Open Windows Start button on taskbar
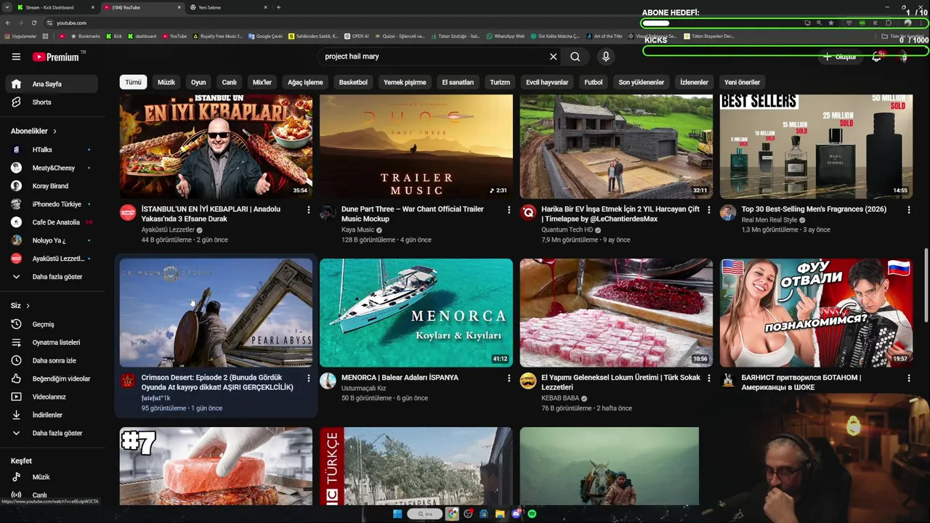The width and height of the screenshot is (930, 523). tap(397, 514)
